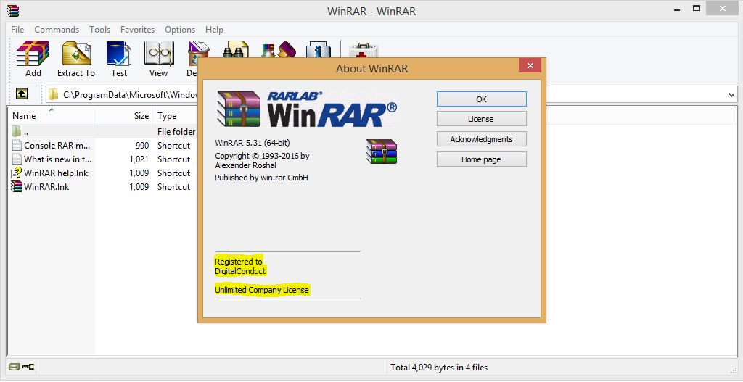Sort files by the Name column header
The image size is (743, 382).
pyautogui.click(x=52, y=115)
